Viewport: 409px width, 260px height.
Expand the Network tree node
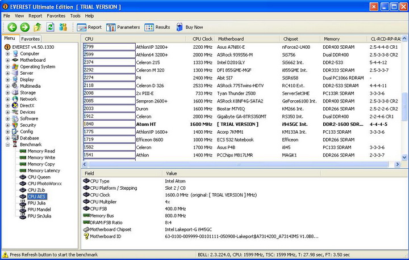tap(7, 99)
